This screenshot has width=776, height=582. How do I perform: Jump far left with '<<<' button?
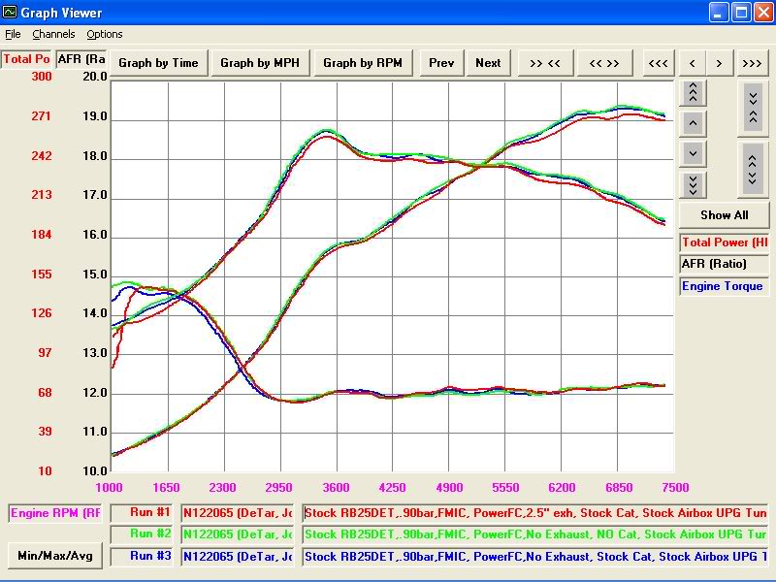pos(659,63)
